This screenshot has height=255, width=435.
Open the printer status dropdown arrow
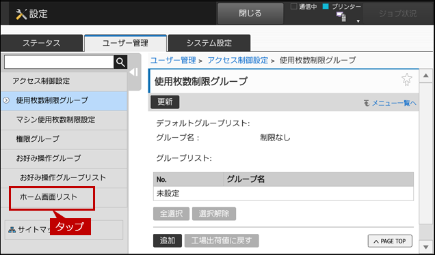coord(358,21)
